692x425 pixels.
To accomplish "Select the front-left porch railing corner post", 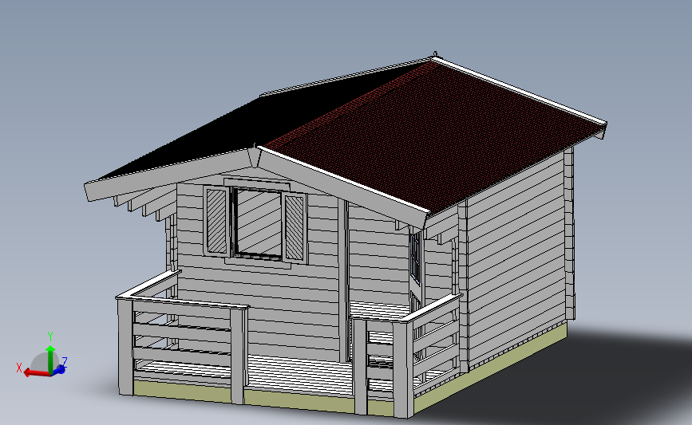I will point(126,347).
